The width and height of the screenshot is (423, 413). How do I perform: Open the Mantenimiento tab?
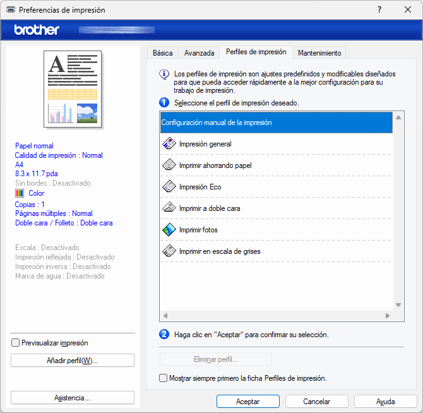coord(319,53)
